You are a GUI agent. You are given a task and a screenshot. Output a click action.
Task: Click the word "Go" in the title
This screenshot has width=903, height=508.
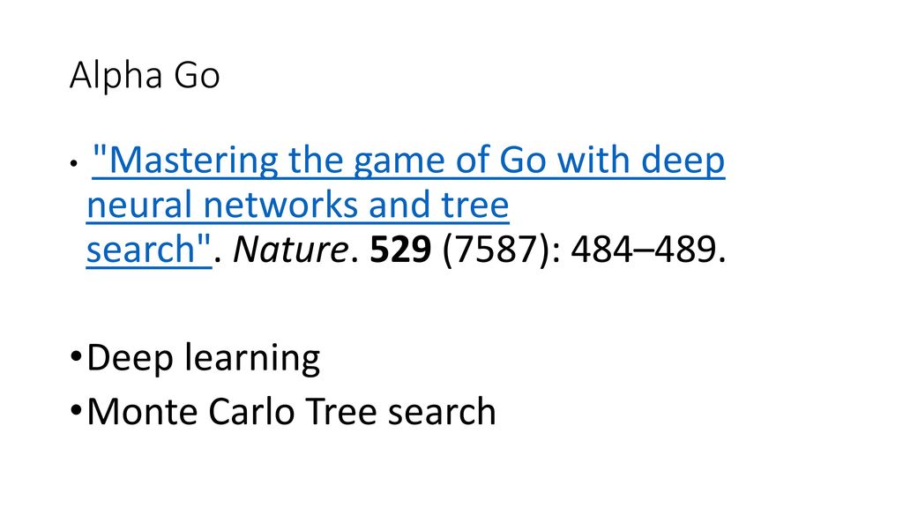[x=197, y=76]
